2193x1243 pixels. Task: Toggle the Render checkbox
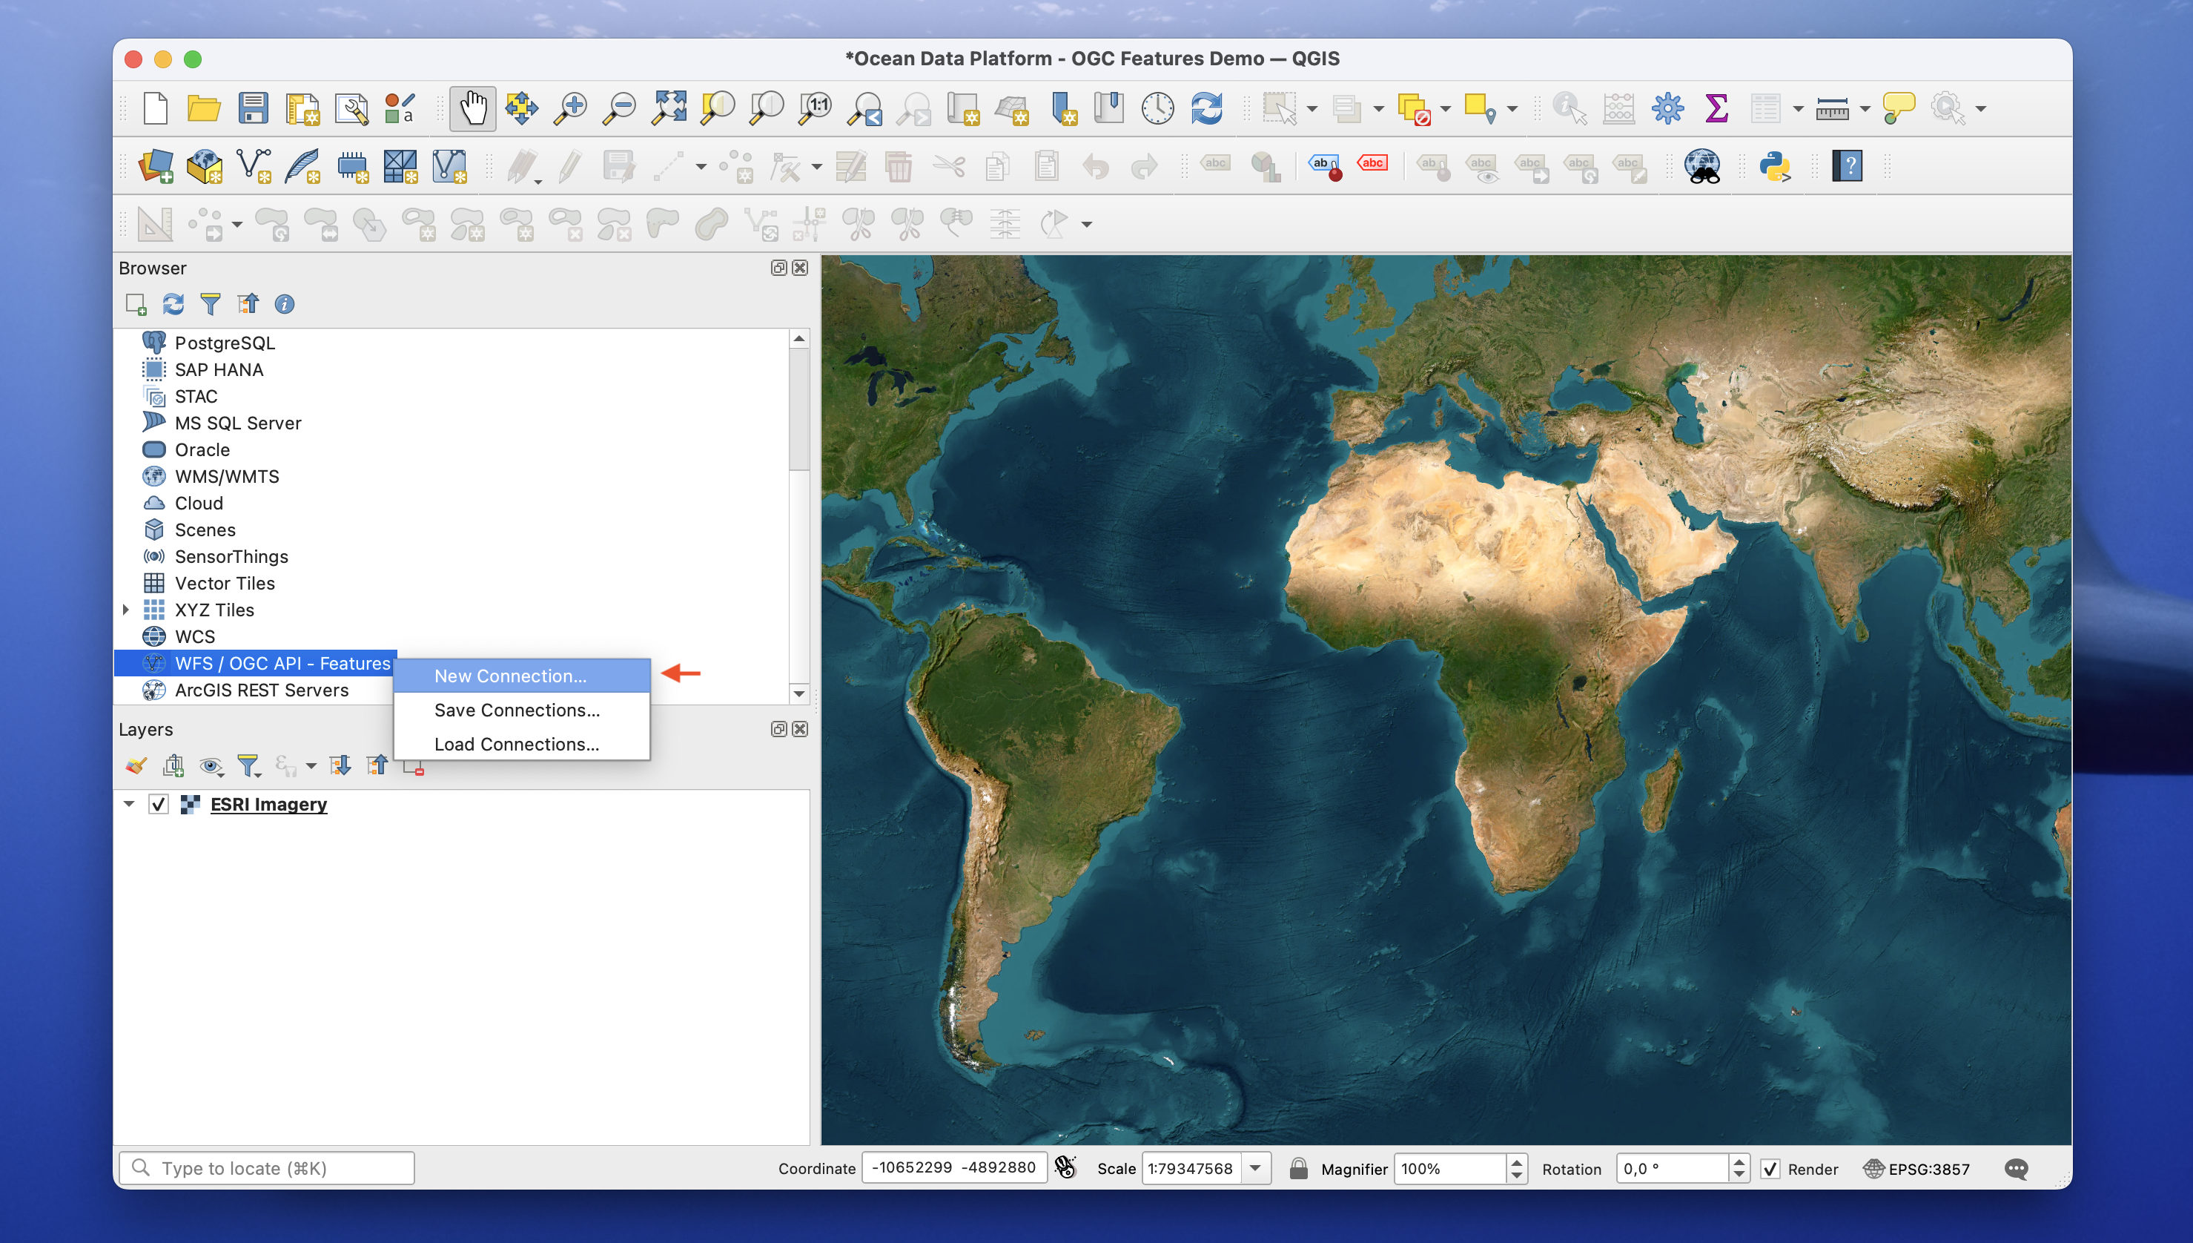pos(1770,1169)
